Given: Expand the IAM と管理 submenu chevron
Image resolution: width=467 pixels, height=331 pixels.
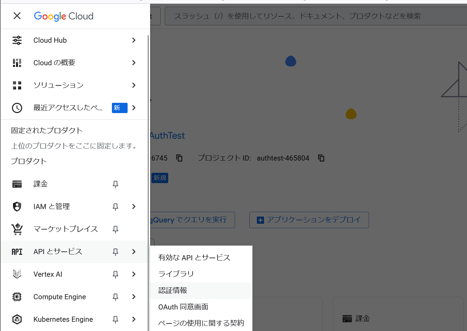Looking at the screenshot, I should (134, 207).
